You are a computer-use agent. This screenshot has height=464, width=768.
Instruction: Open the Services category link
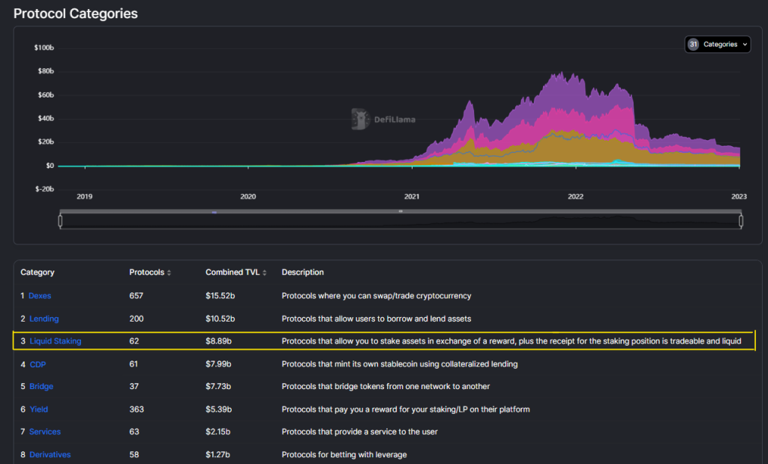45,432
